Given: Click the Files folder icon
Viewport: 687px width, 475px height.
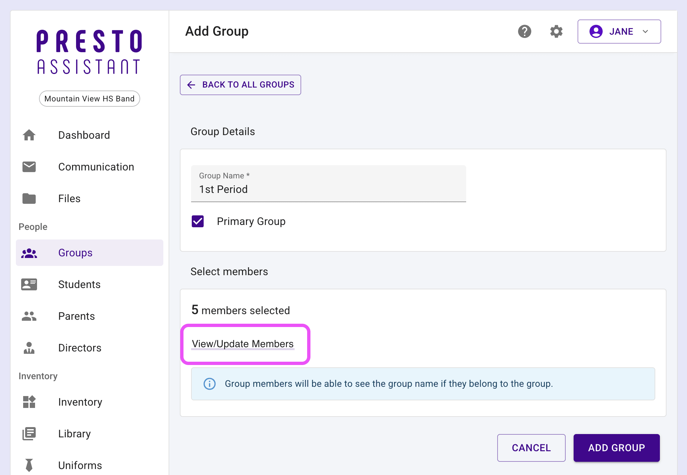Looking at the screenshot, I should [29, 199].
